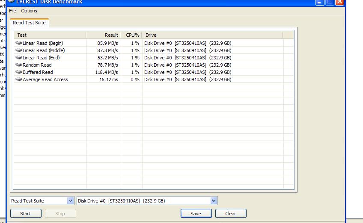
Task: Sort by the Drive column header
Action: pos(212,35)
